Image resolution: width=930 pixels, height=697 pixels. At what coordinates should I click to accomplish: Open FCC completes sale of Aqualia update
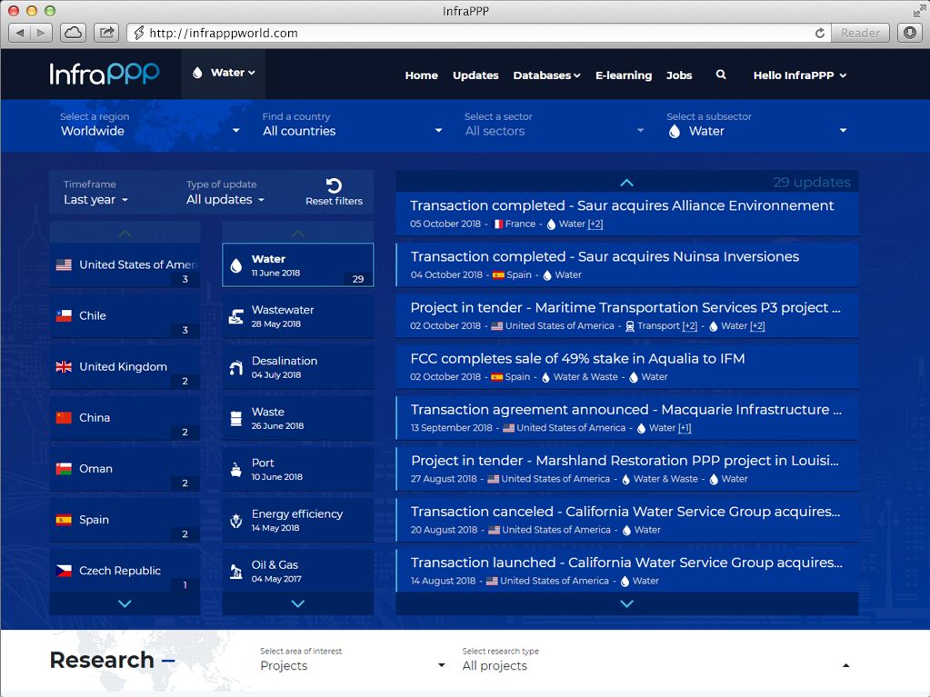click(x=577, y=359)
